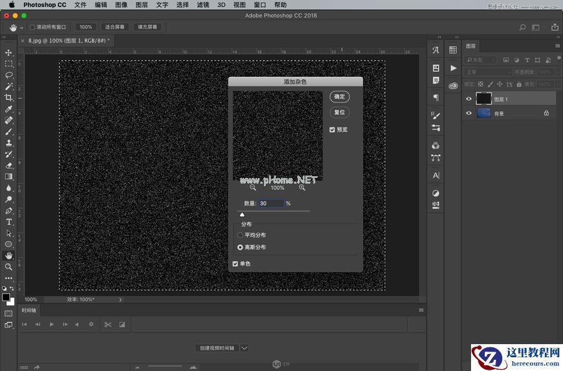The height and width of the screenshot is (371, 563).
Task: Select the Crop tool
Action: (9, 97)
